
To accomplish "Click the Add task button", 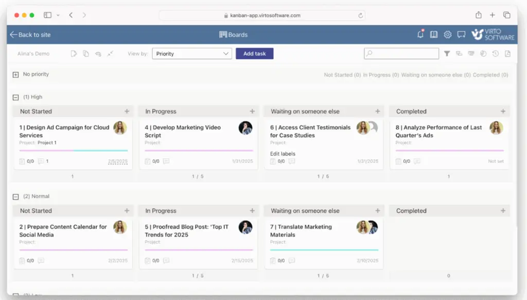I will [x=254, y=53].
